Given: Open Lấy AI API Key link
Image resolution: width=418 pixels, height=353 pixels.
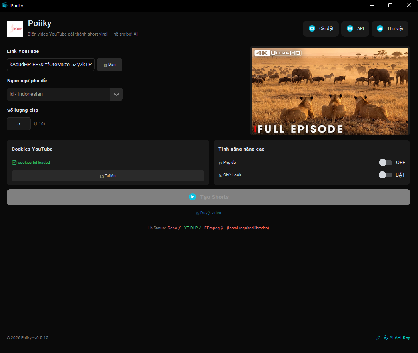Looking at the screenshot, I should (393, 337).
